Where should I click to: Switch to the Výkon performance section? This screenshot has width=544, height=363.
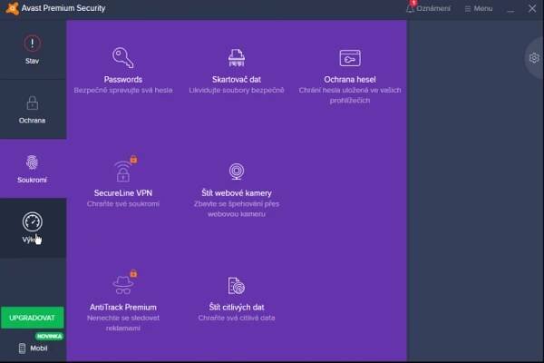click(33, 228)
